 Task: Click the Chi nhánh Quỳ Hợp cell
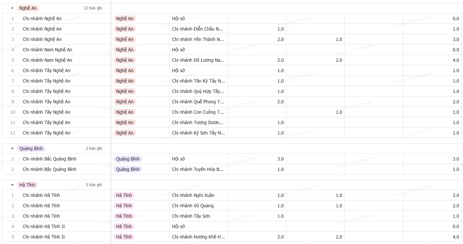pos(198,91)
